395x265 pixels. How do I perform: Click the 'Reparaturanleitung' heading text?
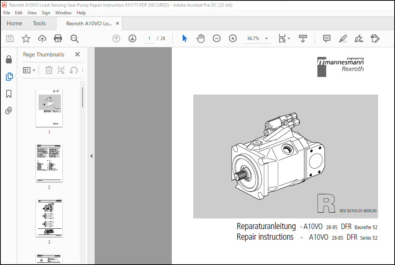266,226
